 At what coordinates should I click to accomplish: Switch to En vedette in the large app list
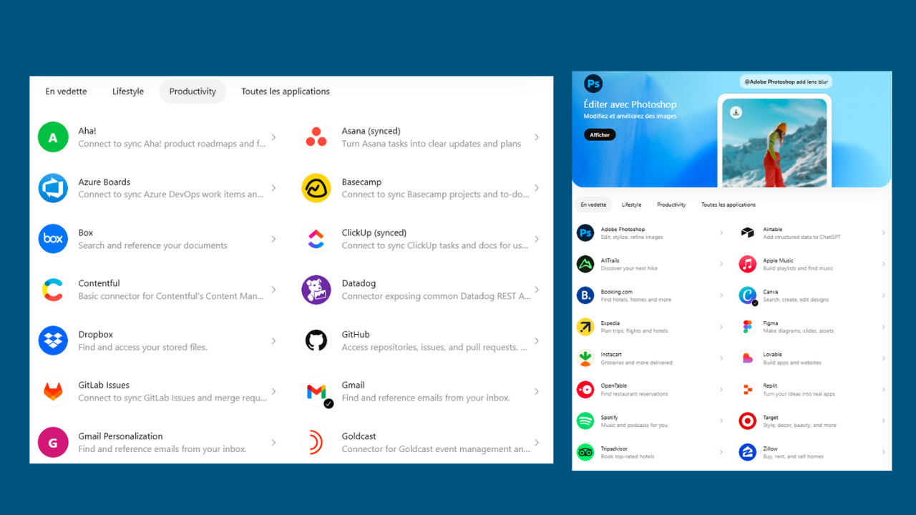coord(66,92)
